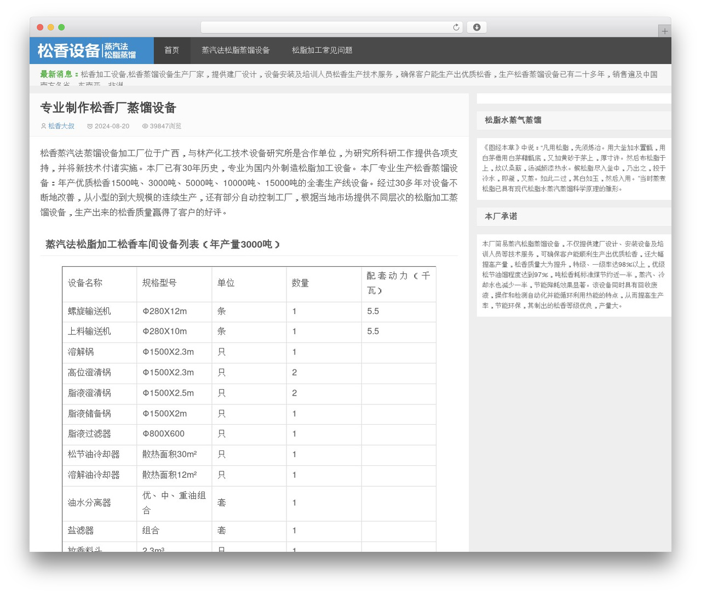Select the 高位澄清锅 table cell

(x=100, y=373)
